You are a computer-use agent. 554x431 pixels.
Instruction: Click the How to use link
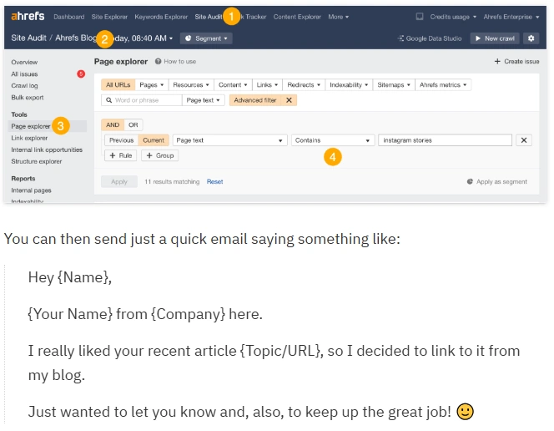click(180, 61)
